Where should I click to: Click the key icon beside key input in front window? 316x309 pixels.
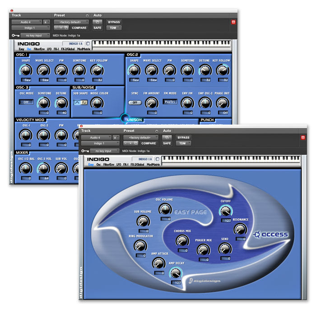pyautogui.click(x=85, y=151)
